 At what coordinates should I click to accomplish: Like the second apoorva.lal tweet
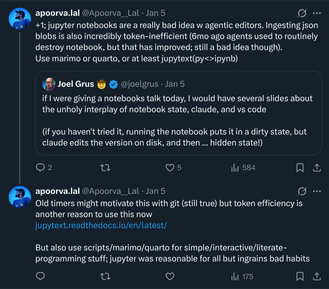click(170, 276)
